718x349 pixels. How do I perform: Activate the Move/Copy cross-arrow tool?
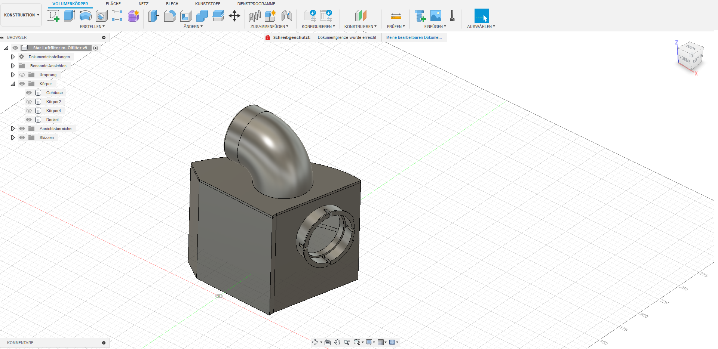pyautogui.click(x=234, y=16)
